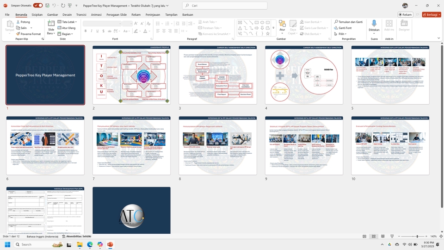The height and width of the screenshot is (250, 444).
Task: Click the Berbagi share button
Action: point(432,14)
